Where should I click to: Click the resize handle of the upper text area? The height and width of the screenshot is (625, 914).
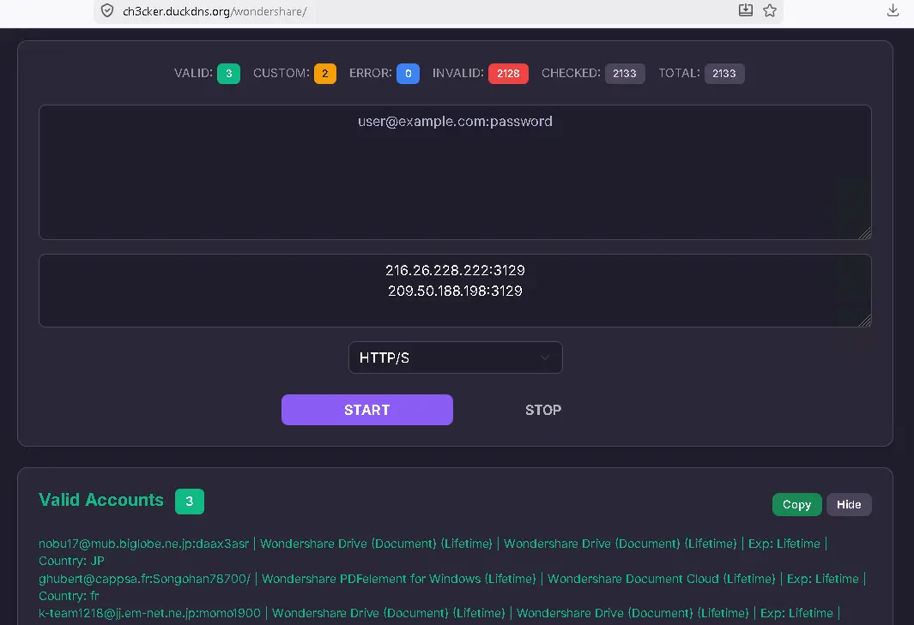tap(864, 233)
